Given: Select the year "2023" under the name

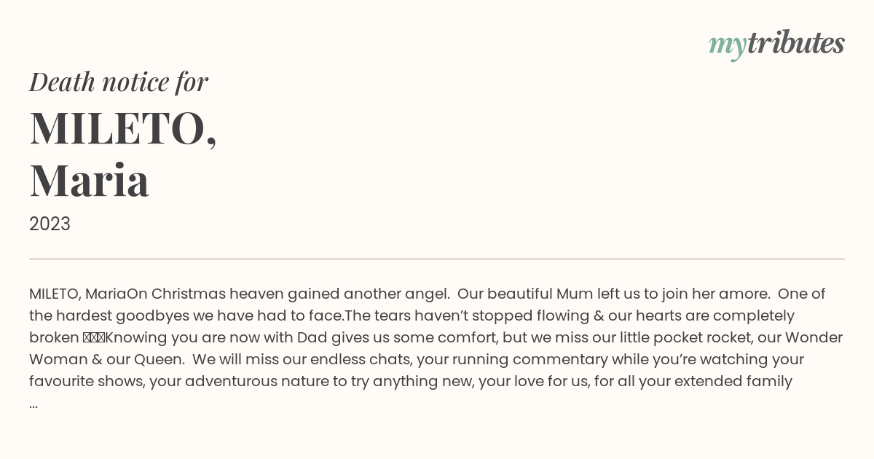Looking at the screenshot, I should click(x=50, y=224).
